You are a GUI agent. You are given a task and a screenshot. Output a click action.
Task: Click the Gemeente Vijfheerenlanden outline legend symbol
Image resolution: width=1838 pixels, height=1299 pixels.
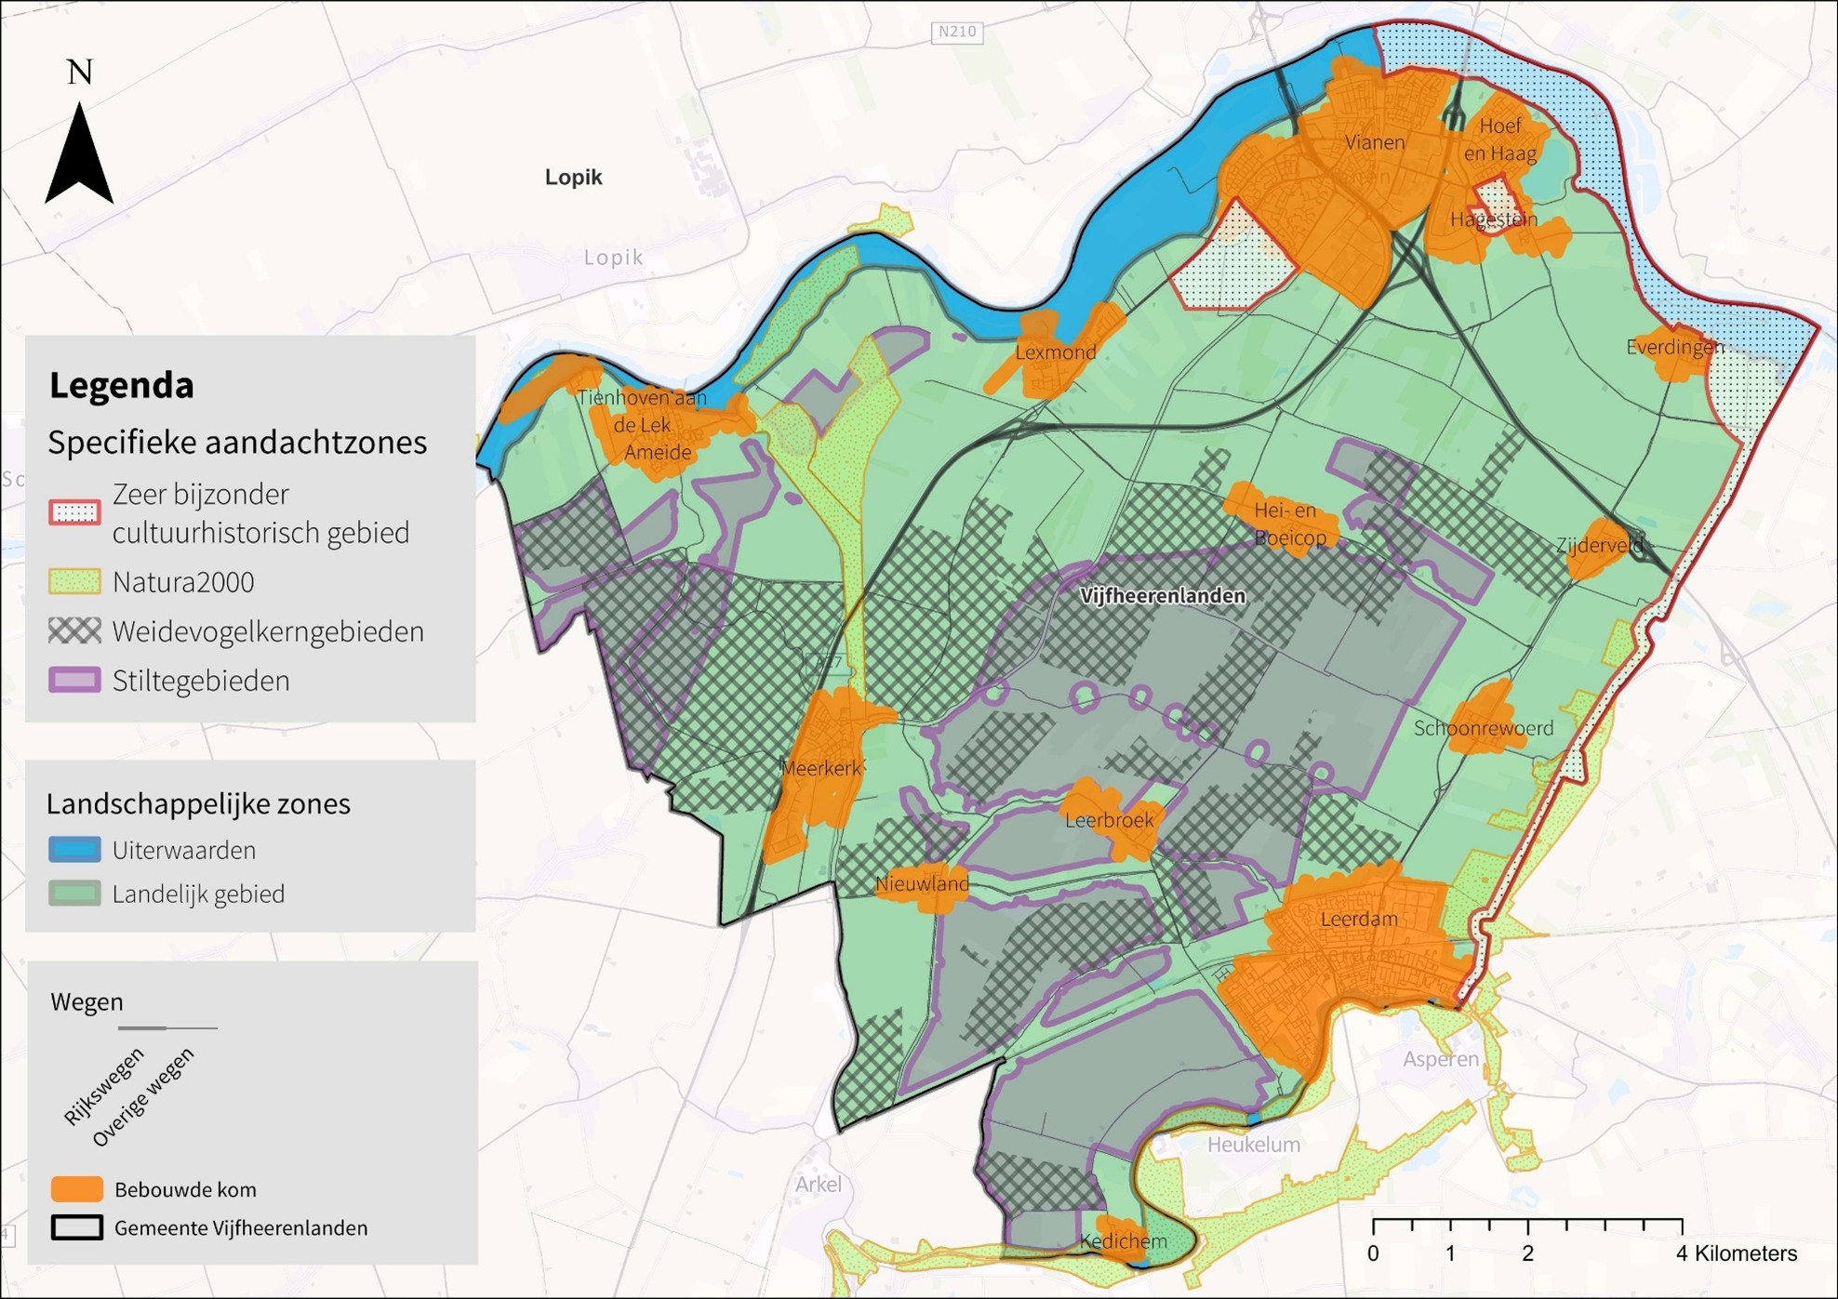click(x=77, y=1227)
